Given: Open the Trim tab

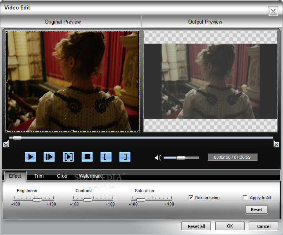Looking at the screenshot, I should [39, 176].
